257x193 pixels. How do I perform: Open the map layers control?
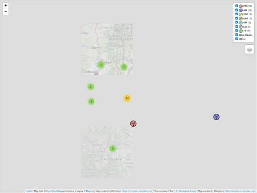click(x=249, y=49)
